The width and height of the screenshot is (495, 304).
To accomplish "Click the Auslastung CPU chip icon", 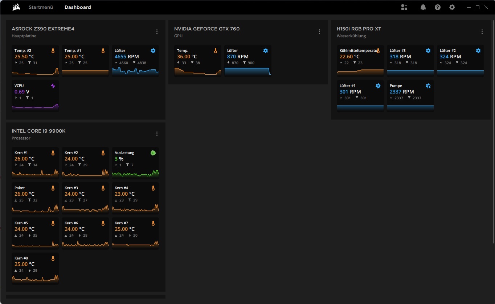I will (x=153, y=153).
